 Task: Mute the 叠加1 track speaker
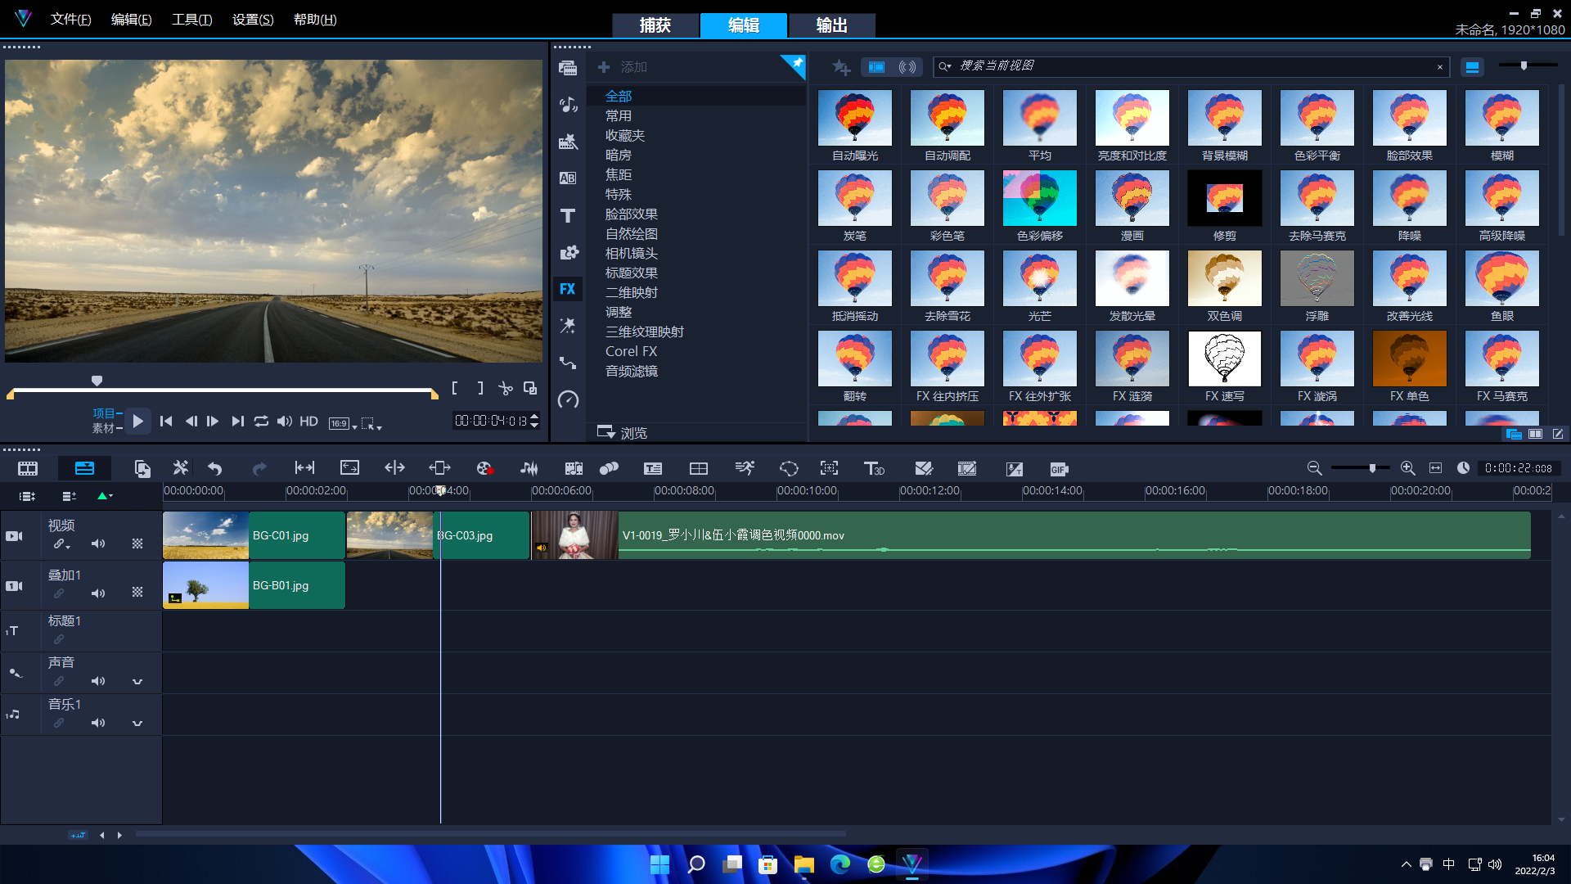(98, 593)
